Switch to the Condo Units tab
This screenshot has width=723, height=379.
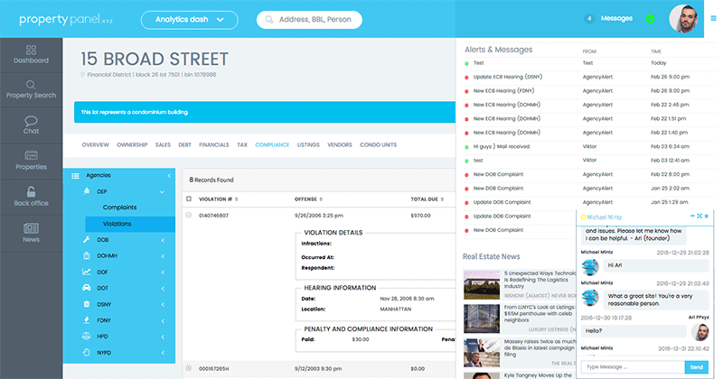[x=378, y=144]
